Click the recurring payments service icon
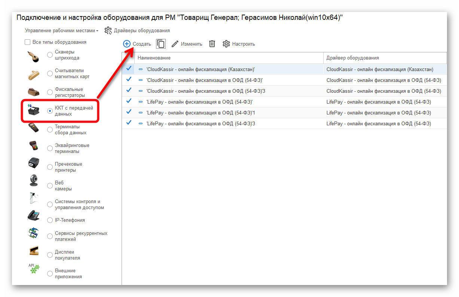The height and width of the screenshot is (297, 459). (x=33, y=233)
